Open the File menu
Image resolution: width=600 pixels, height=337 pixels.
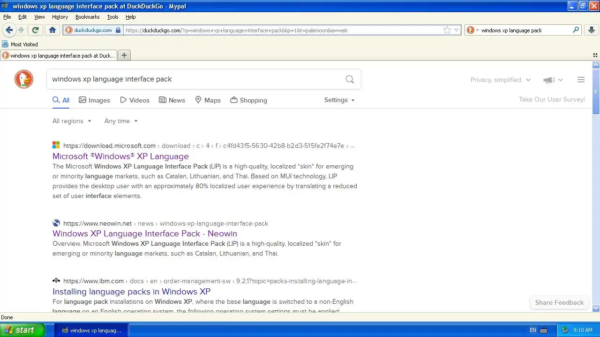point(7,17)
